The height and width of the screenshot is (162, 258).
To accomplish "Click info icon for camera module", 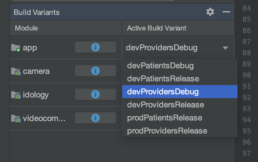I will click(96, 71).
